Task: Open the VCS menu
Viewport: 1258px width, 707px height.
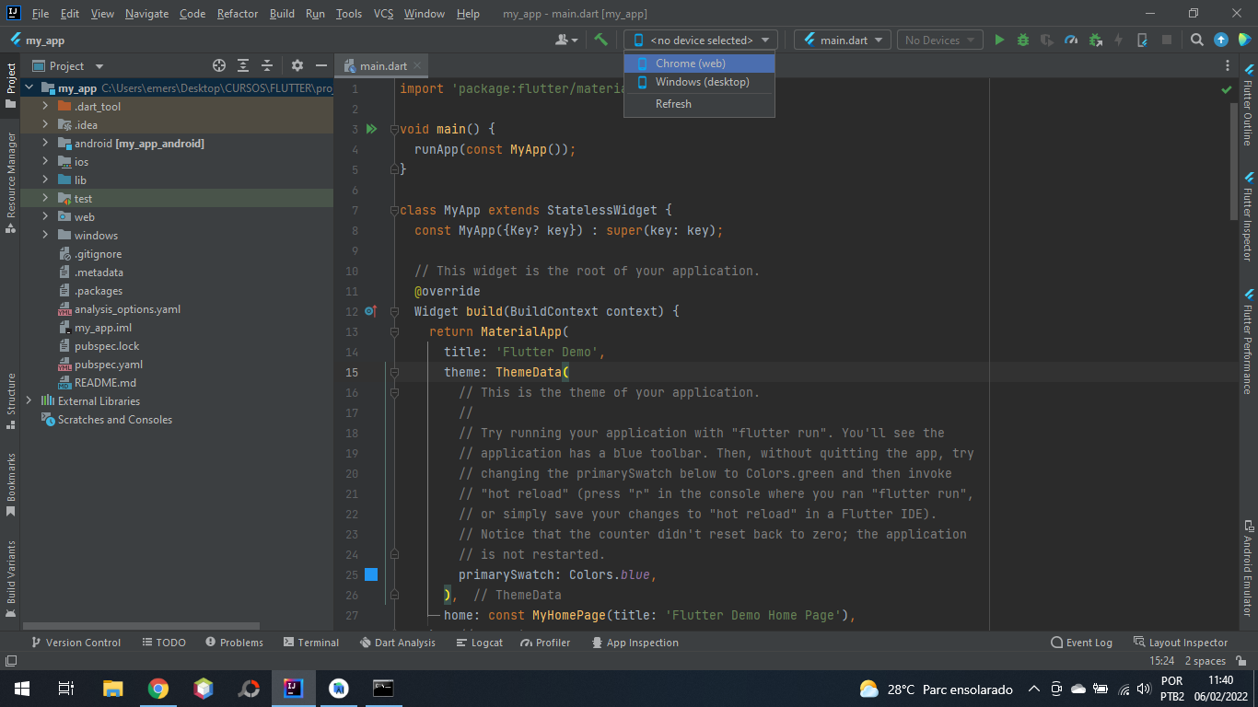Action: (x=383, y=14)
